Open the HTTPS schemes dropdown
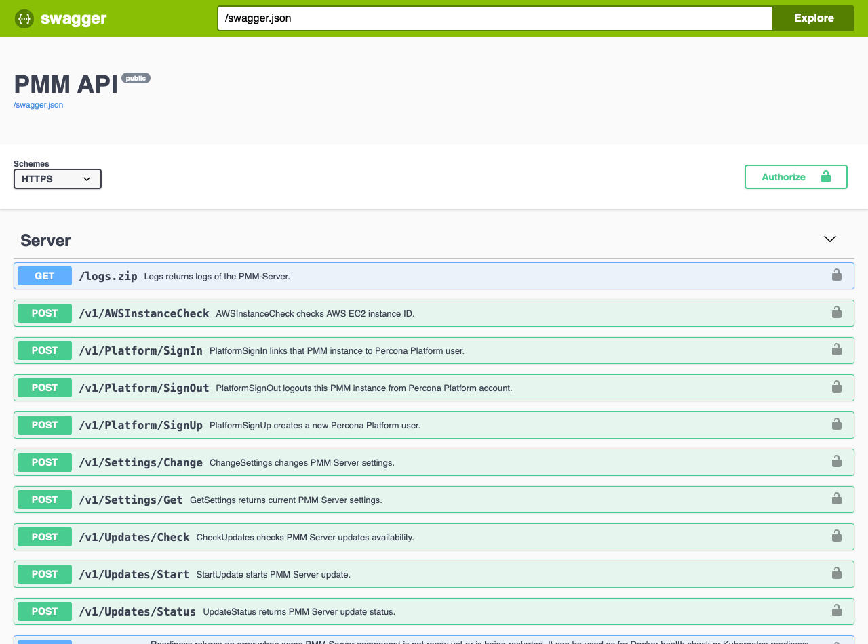 [58, 179]
